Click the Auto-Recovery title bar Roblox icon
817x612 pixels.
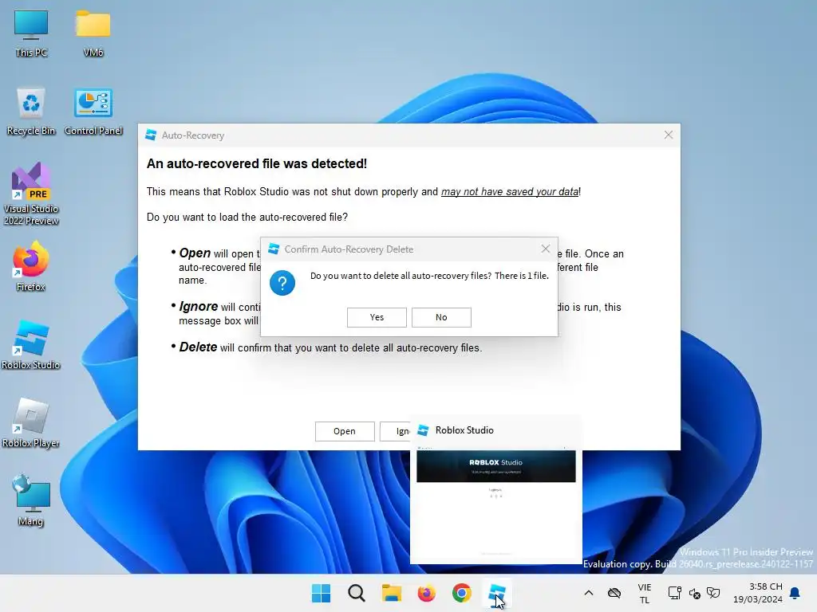151,135
